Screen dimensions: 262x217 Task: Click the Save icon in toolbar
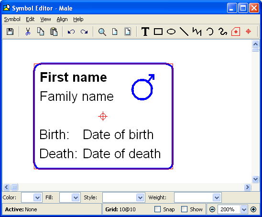[x=10, y=32]
